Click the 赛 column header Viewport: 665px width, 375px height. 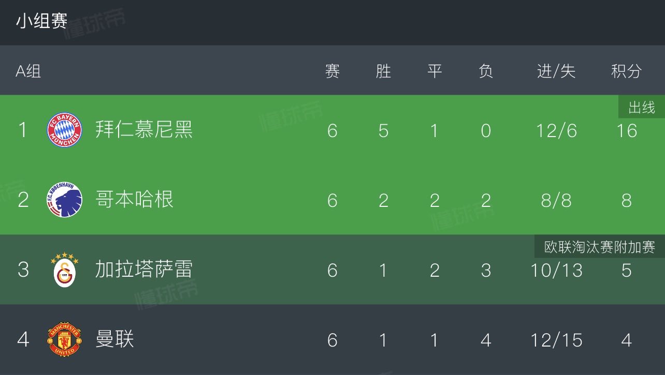[x=332, y=71]
